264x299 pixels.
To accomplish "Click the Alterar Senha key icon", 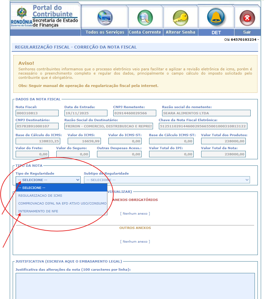I will click(180, 18).
